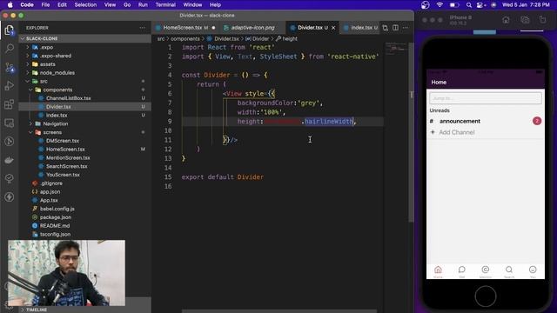Switch to the index.tsx editor tab
This screenshot has height=313, width=557.
coord(361,27)
